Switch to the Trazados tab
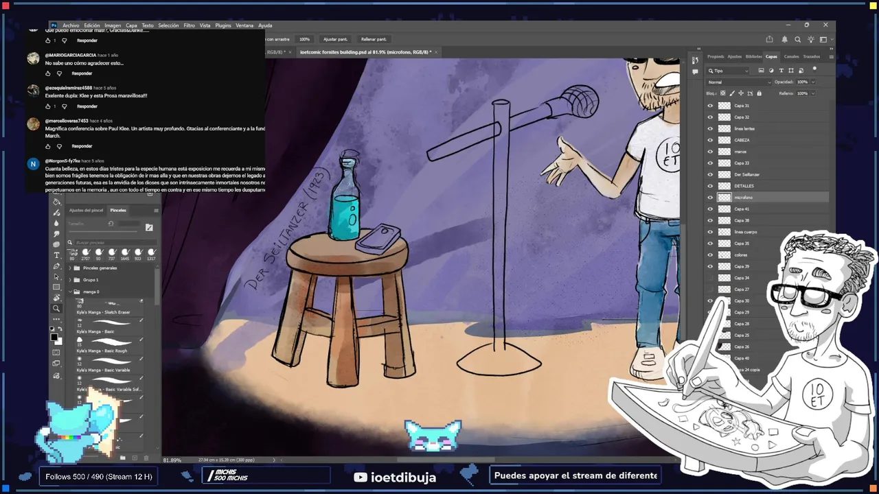This screenshot has width=879, height=494. click(812, 56)
